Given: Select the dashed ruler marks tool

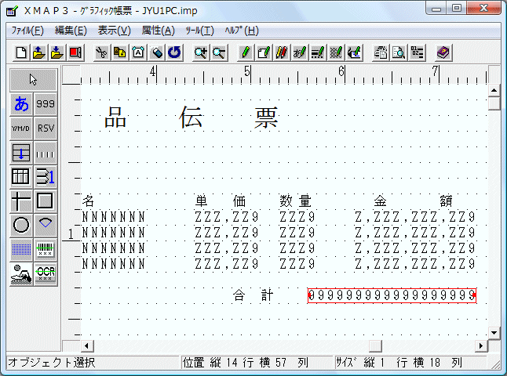Looking at the screenshot, I should 46,153.
